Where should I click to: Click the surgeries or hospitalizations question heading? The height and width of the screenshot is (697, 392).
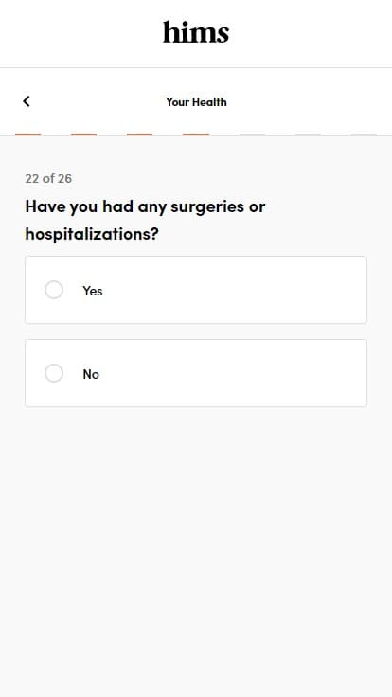tap(145, 220)
